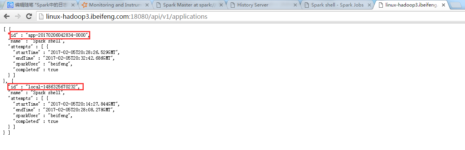Close the Spark shell - Spark Jobs tab
This screenshot has height=150, width=465.
[369, 5]
